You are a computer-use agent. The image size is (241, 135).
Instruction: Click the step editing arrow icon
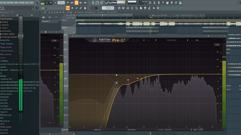(72, 8)
